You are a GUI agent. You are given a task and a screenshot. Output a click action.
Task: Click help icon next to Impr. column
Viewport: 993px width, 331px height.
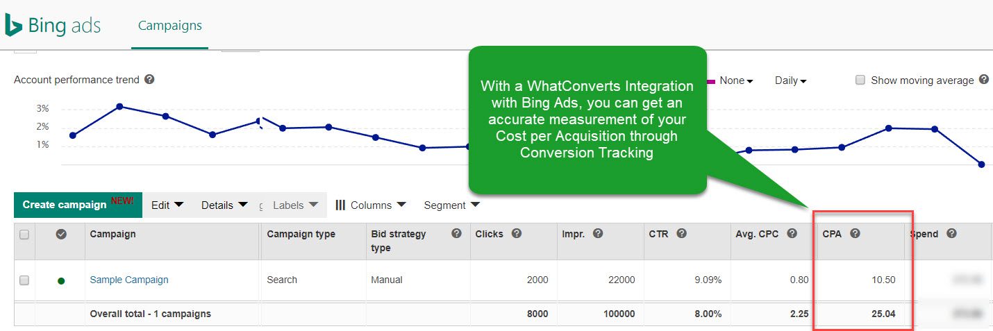coord(598,234)
